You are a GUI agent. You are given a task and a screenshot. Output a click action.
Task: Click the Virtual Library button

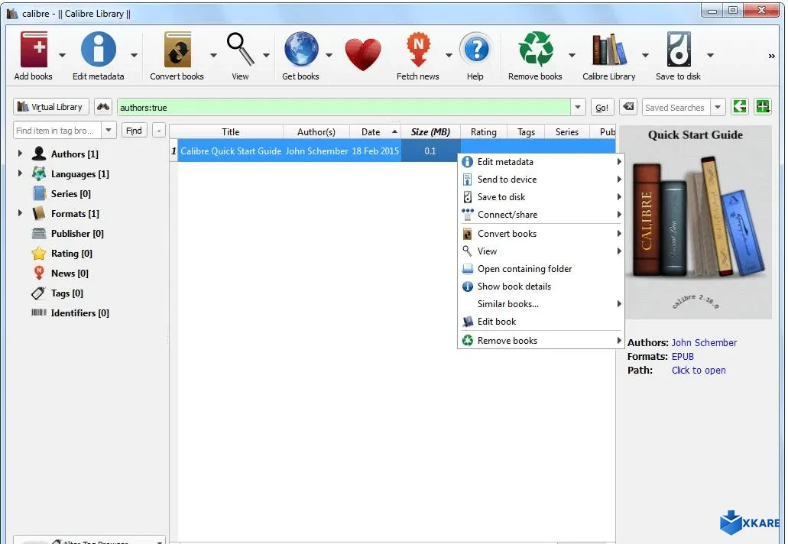(x=50, y=107)
